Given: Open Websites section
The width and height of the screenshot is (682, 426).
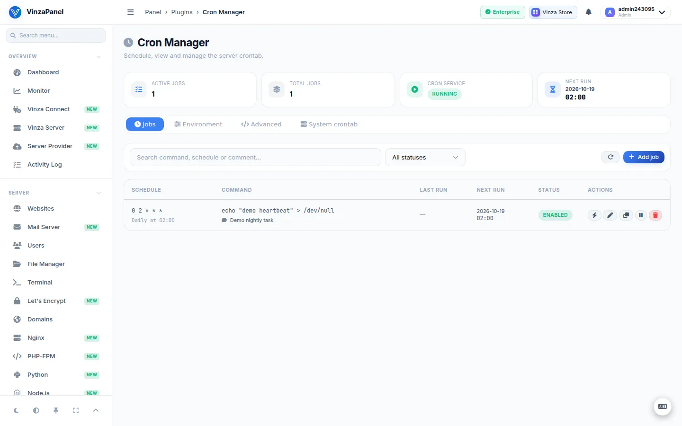Looking at the screenshot, I should [56, 209].
